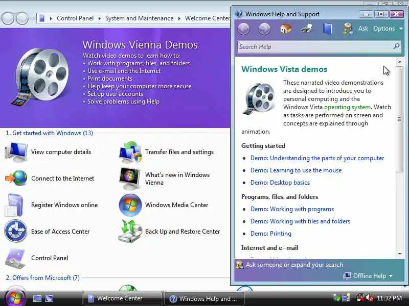
Task: Open Back Up and Restore Center
Action: click(169, 232)
